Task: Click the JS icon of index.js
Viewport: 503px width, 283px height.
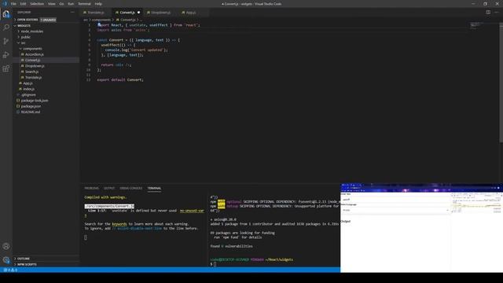Action: (x=20, y=89)
